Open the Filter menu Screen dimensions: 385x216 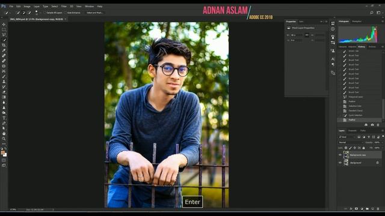(64, 7)
